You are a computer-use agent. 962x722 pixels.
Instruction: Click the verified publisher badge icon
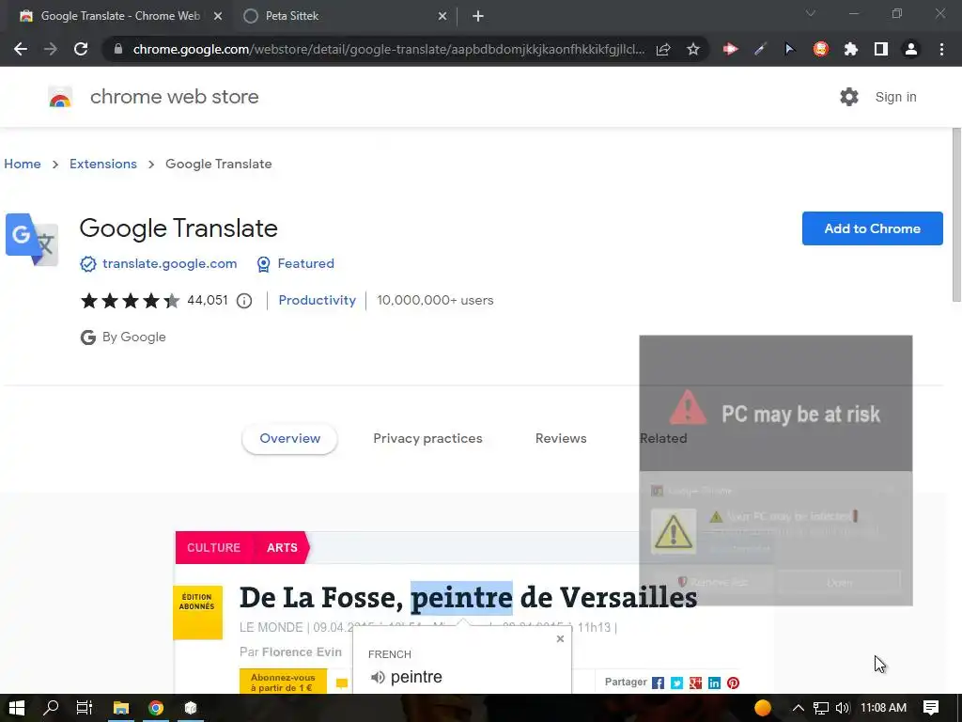[x=87, y=264]
